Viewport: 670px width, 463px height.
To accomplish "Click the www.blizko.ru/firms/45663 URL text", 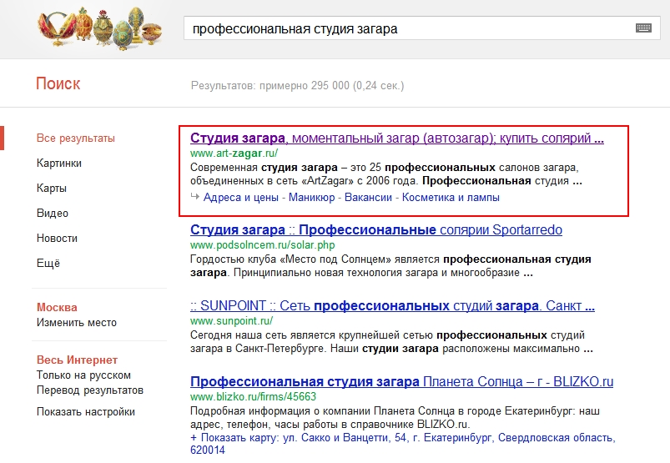I will coord(253,397).
